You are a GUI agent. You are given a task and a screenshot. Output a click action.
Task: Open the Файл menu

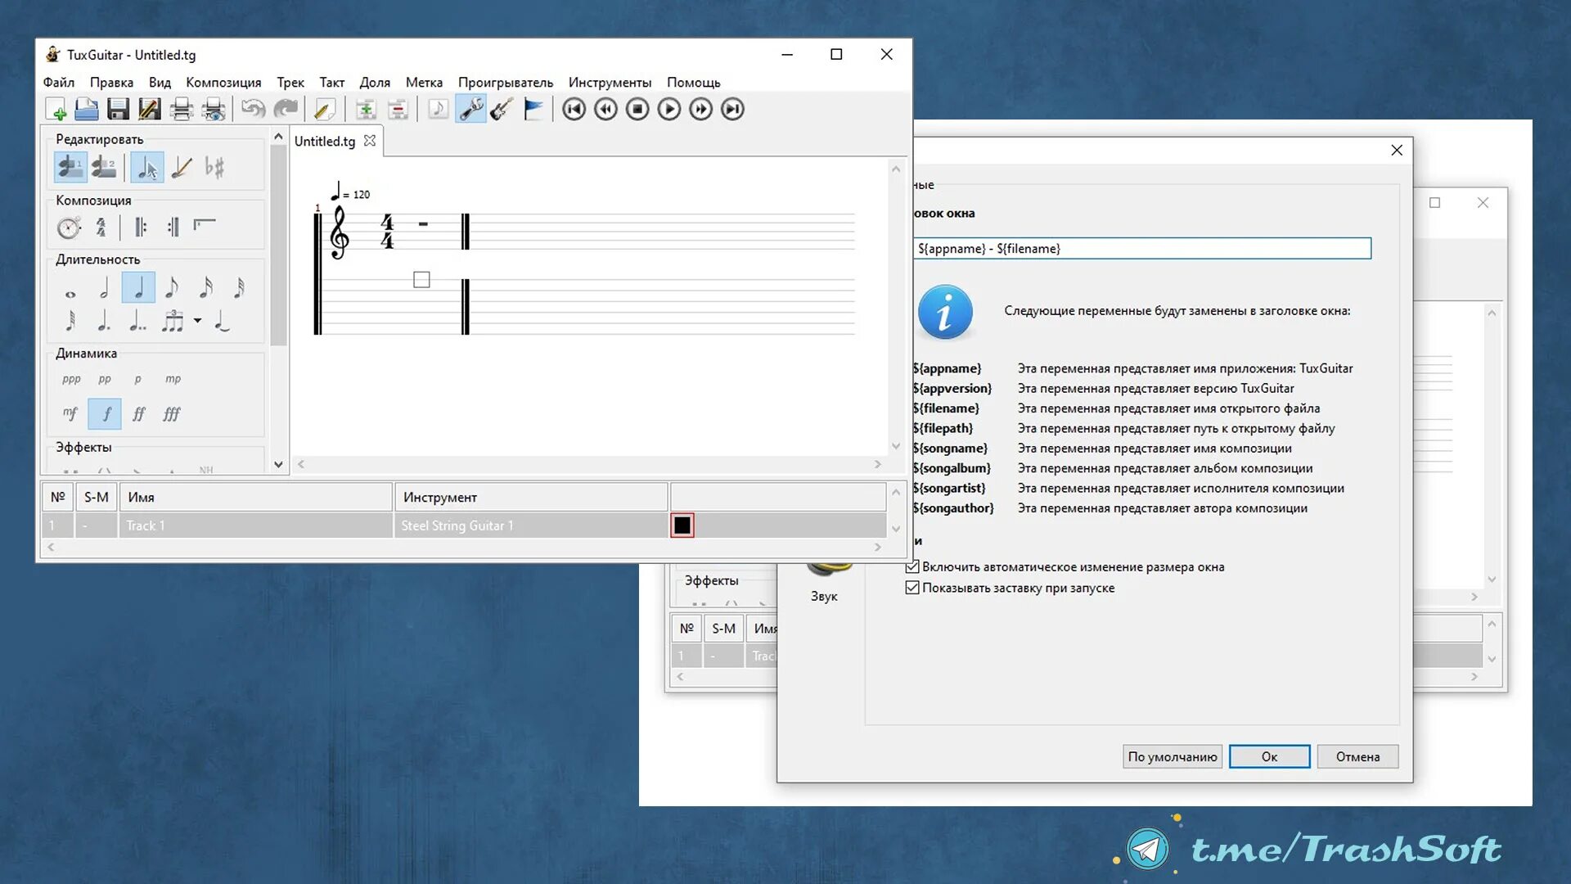(x=58, y=82)
